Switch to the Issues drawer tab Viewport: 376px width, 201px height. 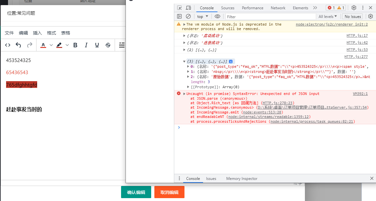tap(211, 179)
